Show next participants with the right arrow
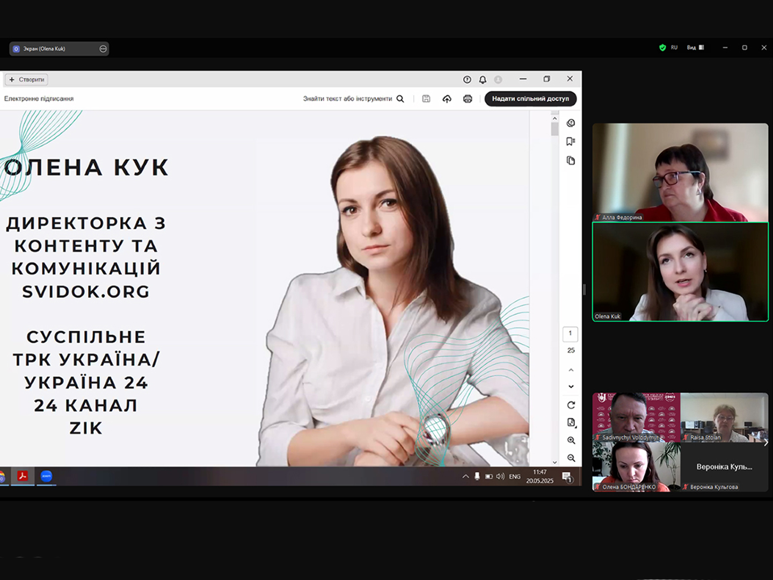 (765, 443)
